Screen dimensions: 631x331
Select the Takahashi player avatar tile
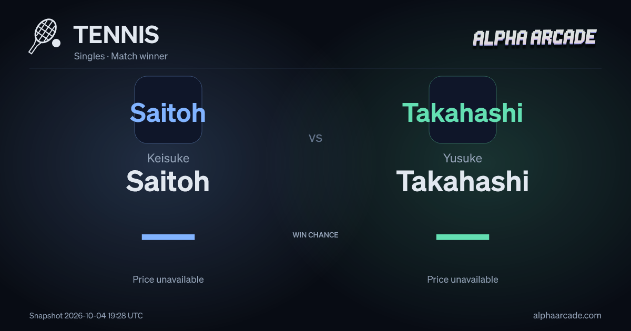coord(463,110)
